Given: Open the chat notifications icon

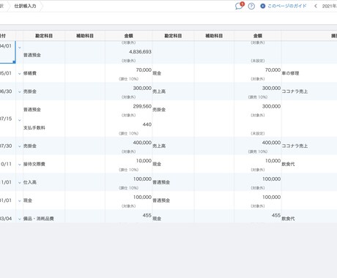Looking at the screenshot, I should pos(239,6).
